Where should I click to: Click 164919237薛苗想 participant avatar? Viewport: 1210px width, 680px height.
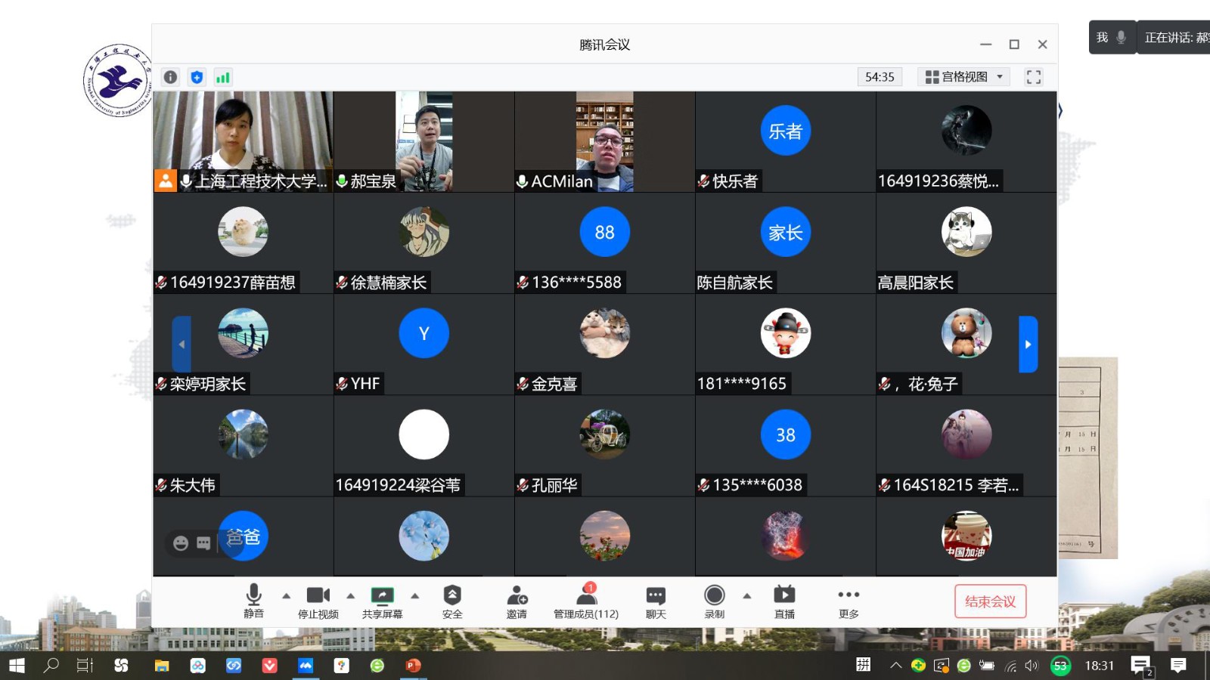243,232
